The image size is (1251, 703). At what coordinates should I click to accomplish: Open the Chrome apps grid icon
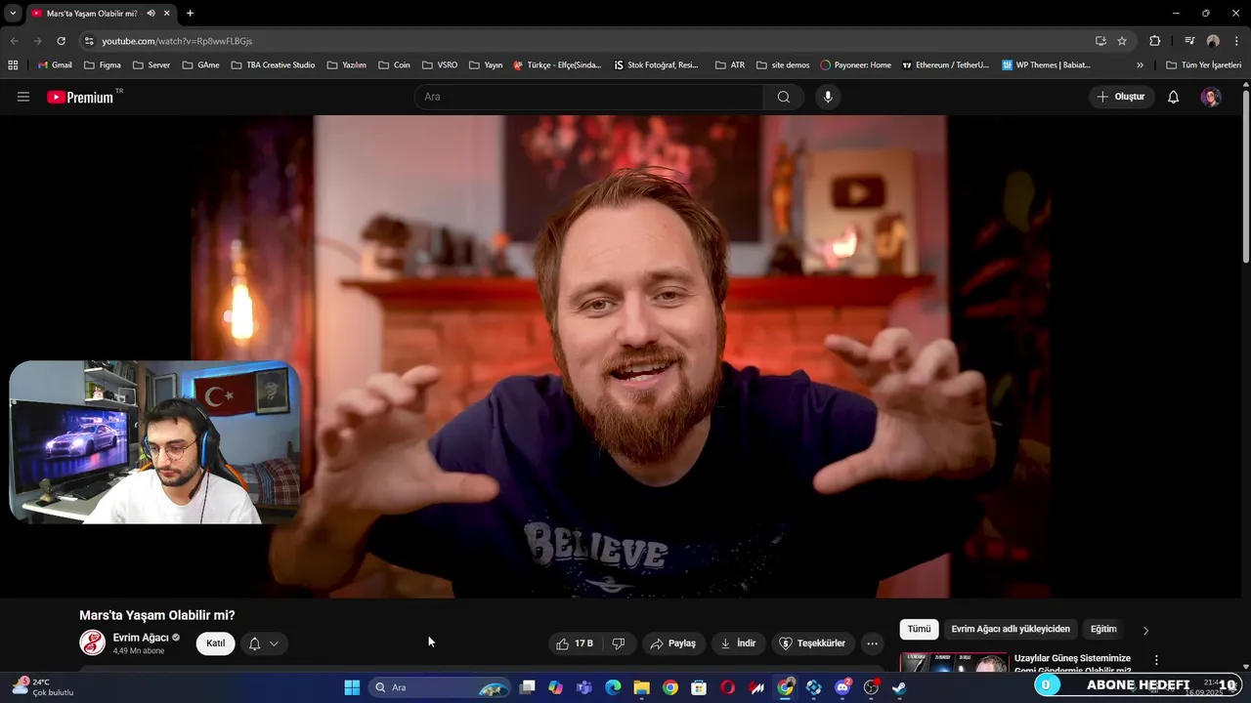pyautogui.click(x=13, y=65)
